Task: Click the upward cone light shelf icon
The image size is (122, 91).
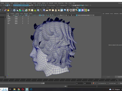Action: point(56,10)
